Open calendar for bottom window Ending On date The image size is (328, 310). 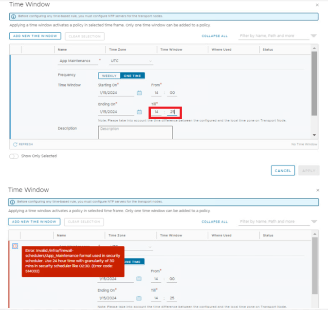(x=139, y=297)
